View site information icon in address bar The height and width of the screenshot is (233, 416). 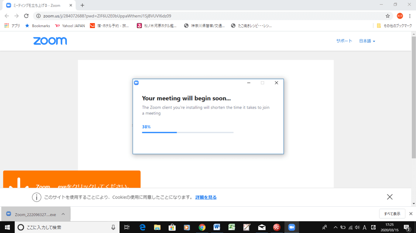pyautogui.click(x=39, y=16)
